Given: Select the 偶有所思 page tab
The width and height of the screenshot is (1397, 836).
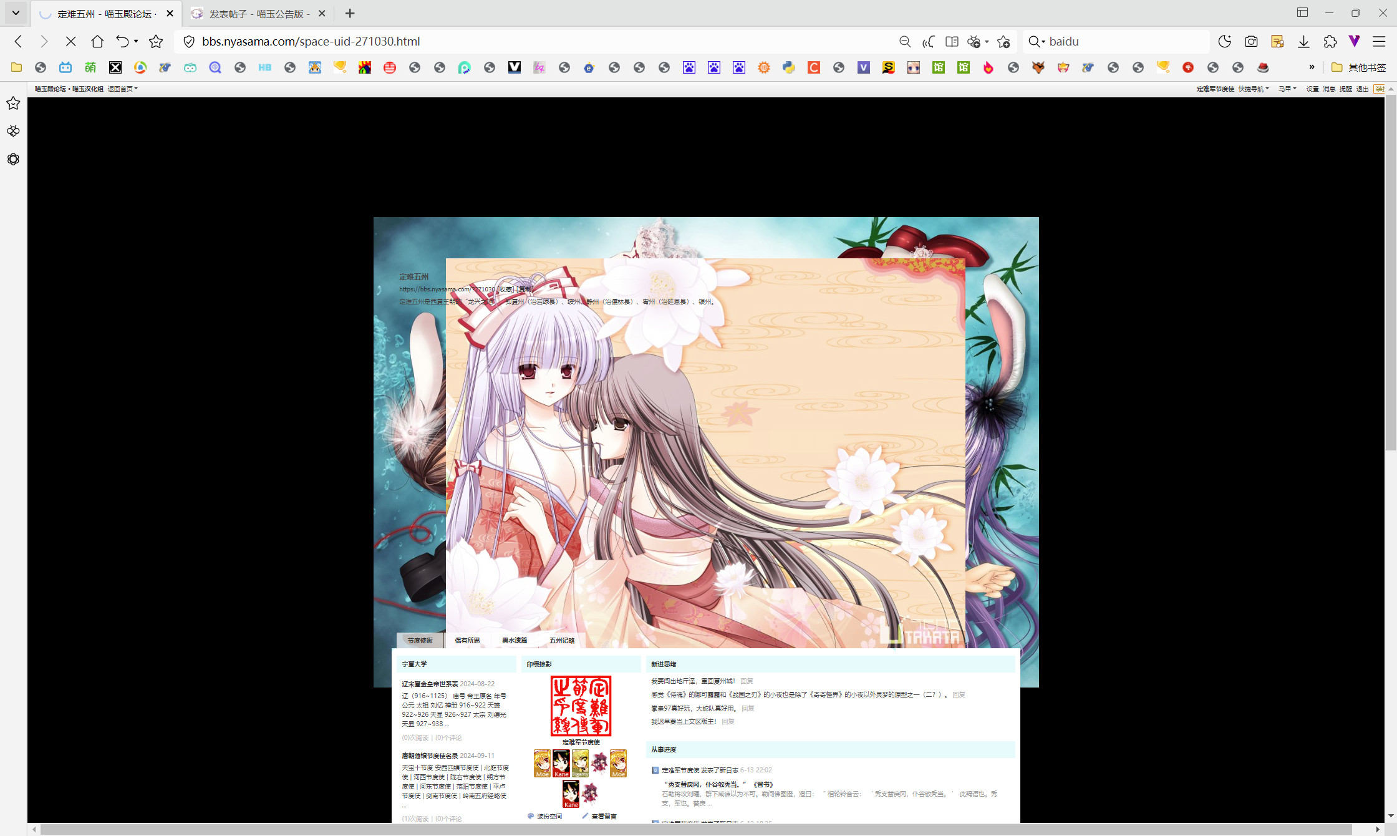Looking at the screenshot, I should tap(467, 641).
